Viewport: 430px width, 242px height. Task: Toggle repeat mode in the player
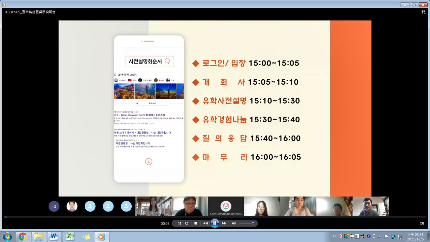click(187, 223)
